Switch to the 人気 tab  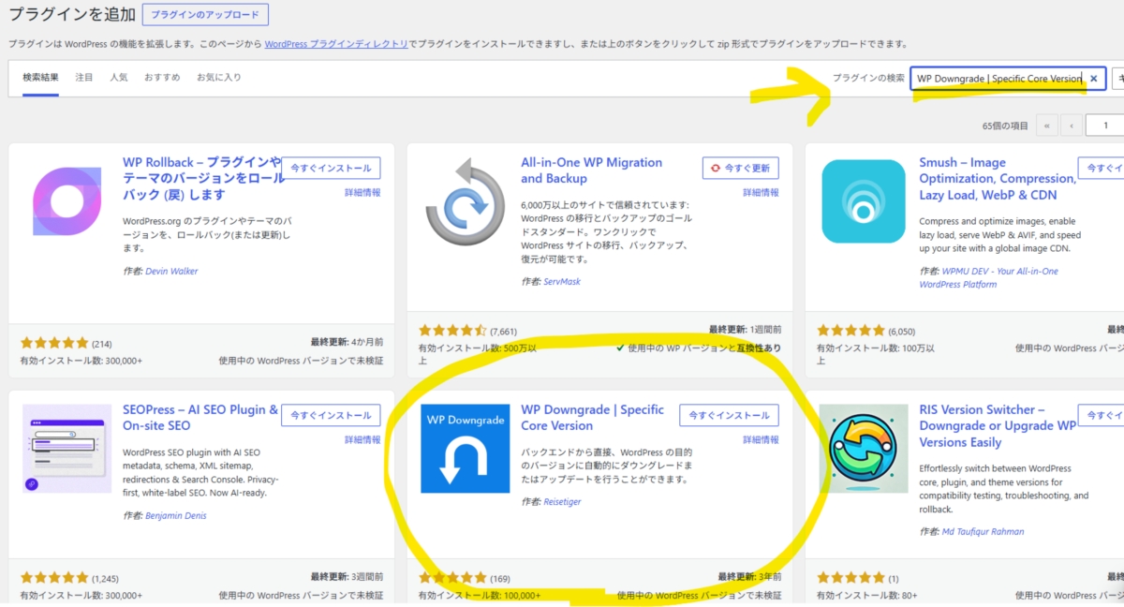click(119, 77)
